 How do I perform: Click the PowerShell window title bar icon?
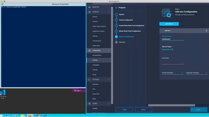[2, 4]
